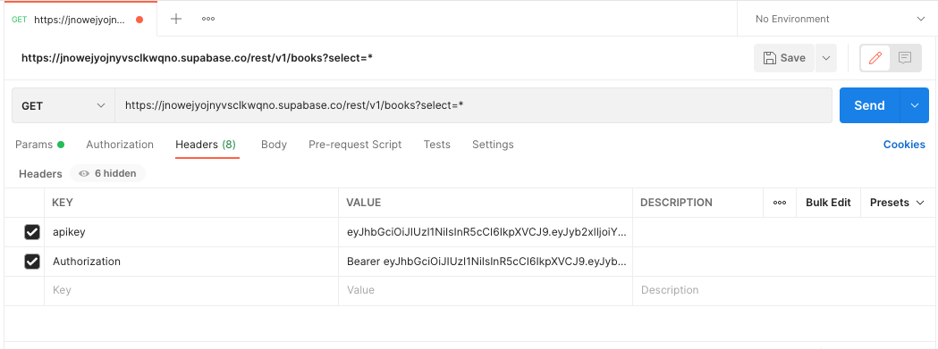The image size is (938, 349).
Task: Switch to the Authorization tab
Action: [120, 145]
